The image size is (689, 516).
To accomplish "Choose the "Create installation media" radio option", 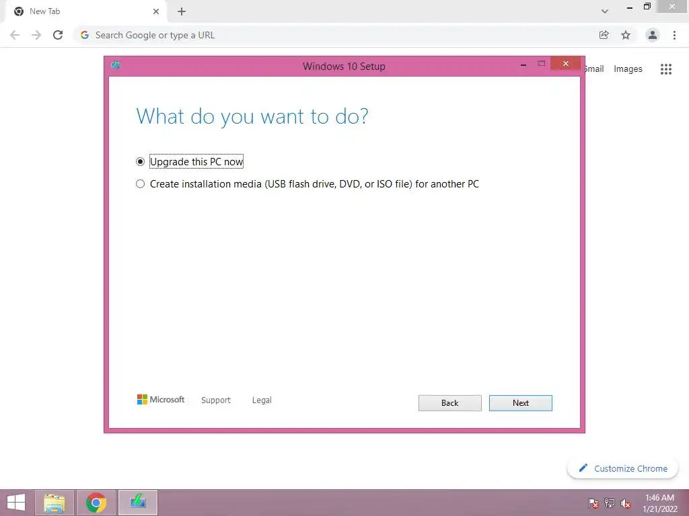I will coord(140,184).
